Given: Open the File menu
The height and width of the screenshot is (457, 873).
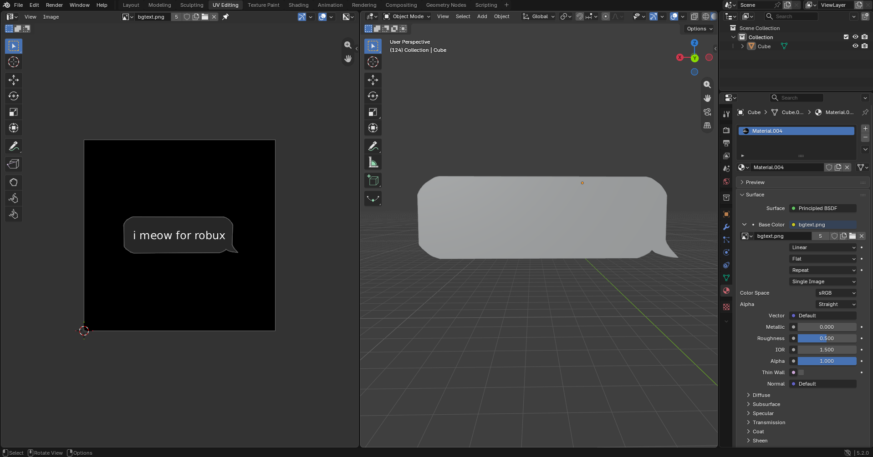Looking at the screenshot, I should click(19, 5).
